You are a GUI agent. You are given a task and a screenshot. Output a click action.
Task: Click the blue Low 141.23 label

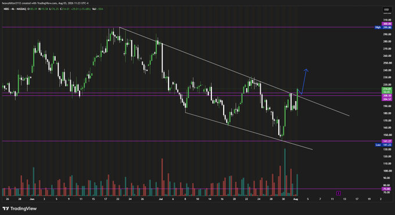tap(383, 145)
